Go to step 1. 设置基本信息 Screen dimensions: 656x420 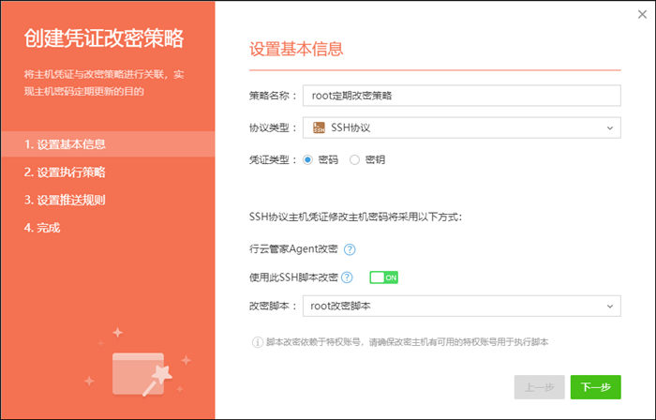coord(65,144)
